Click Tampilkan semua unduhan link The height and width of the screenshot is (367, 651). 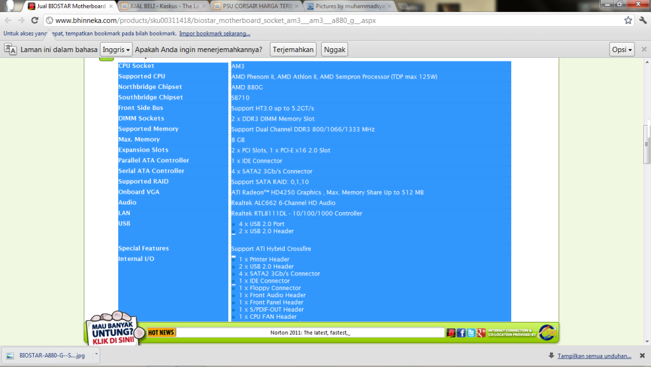coord(594,356)
